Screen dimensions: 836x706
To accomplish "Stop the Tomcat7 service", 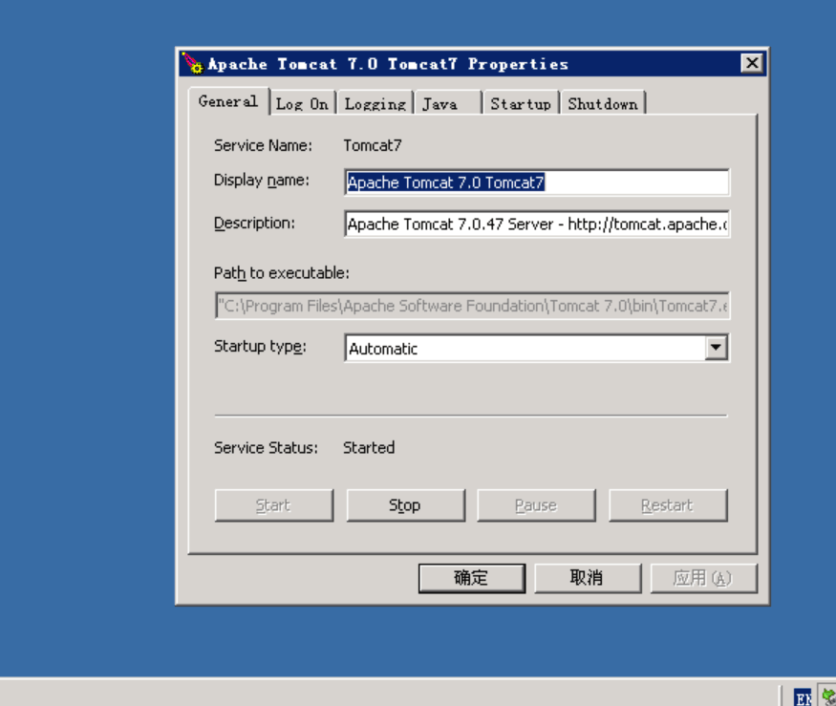I will 406,505.
